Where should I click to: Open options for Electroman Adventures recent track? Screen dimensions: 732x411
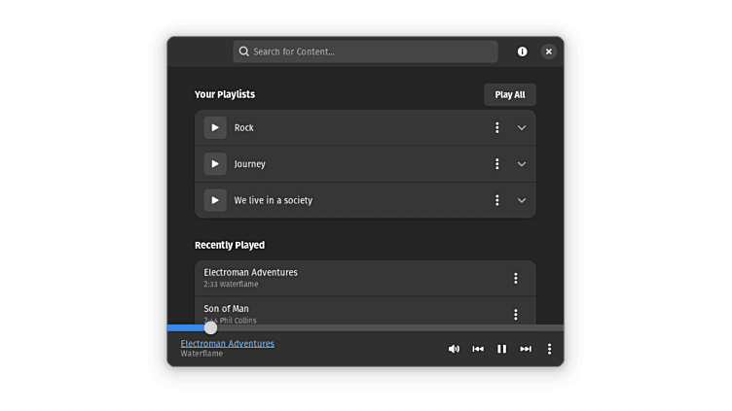(515, 278)
